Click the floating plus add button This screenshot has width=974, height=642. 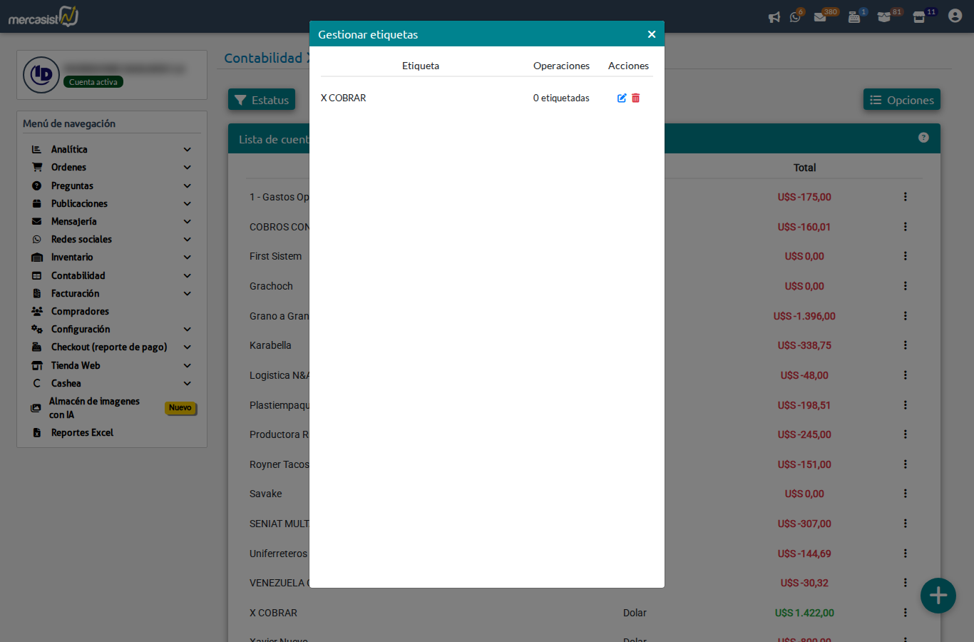pos(938,596)
